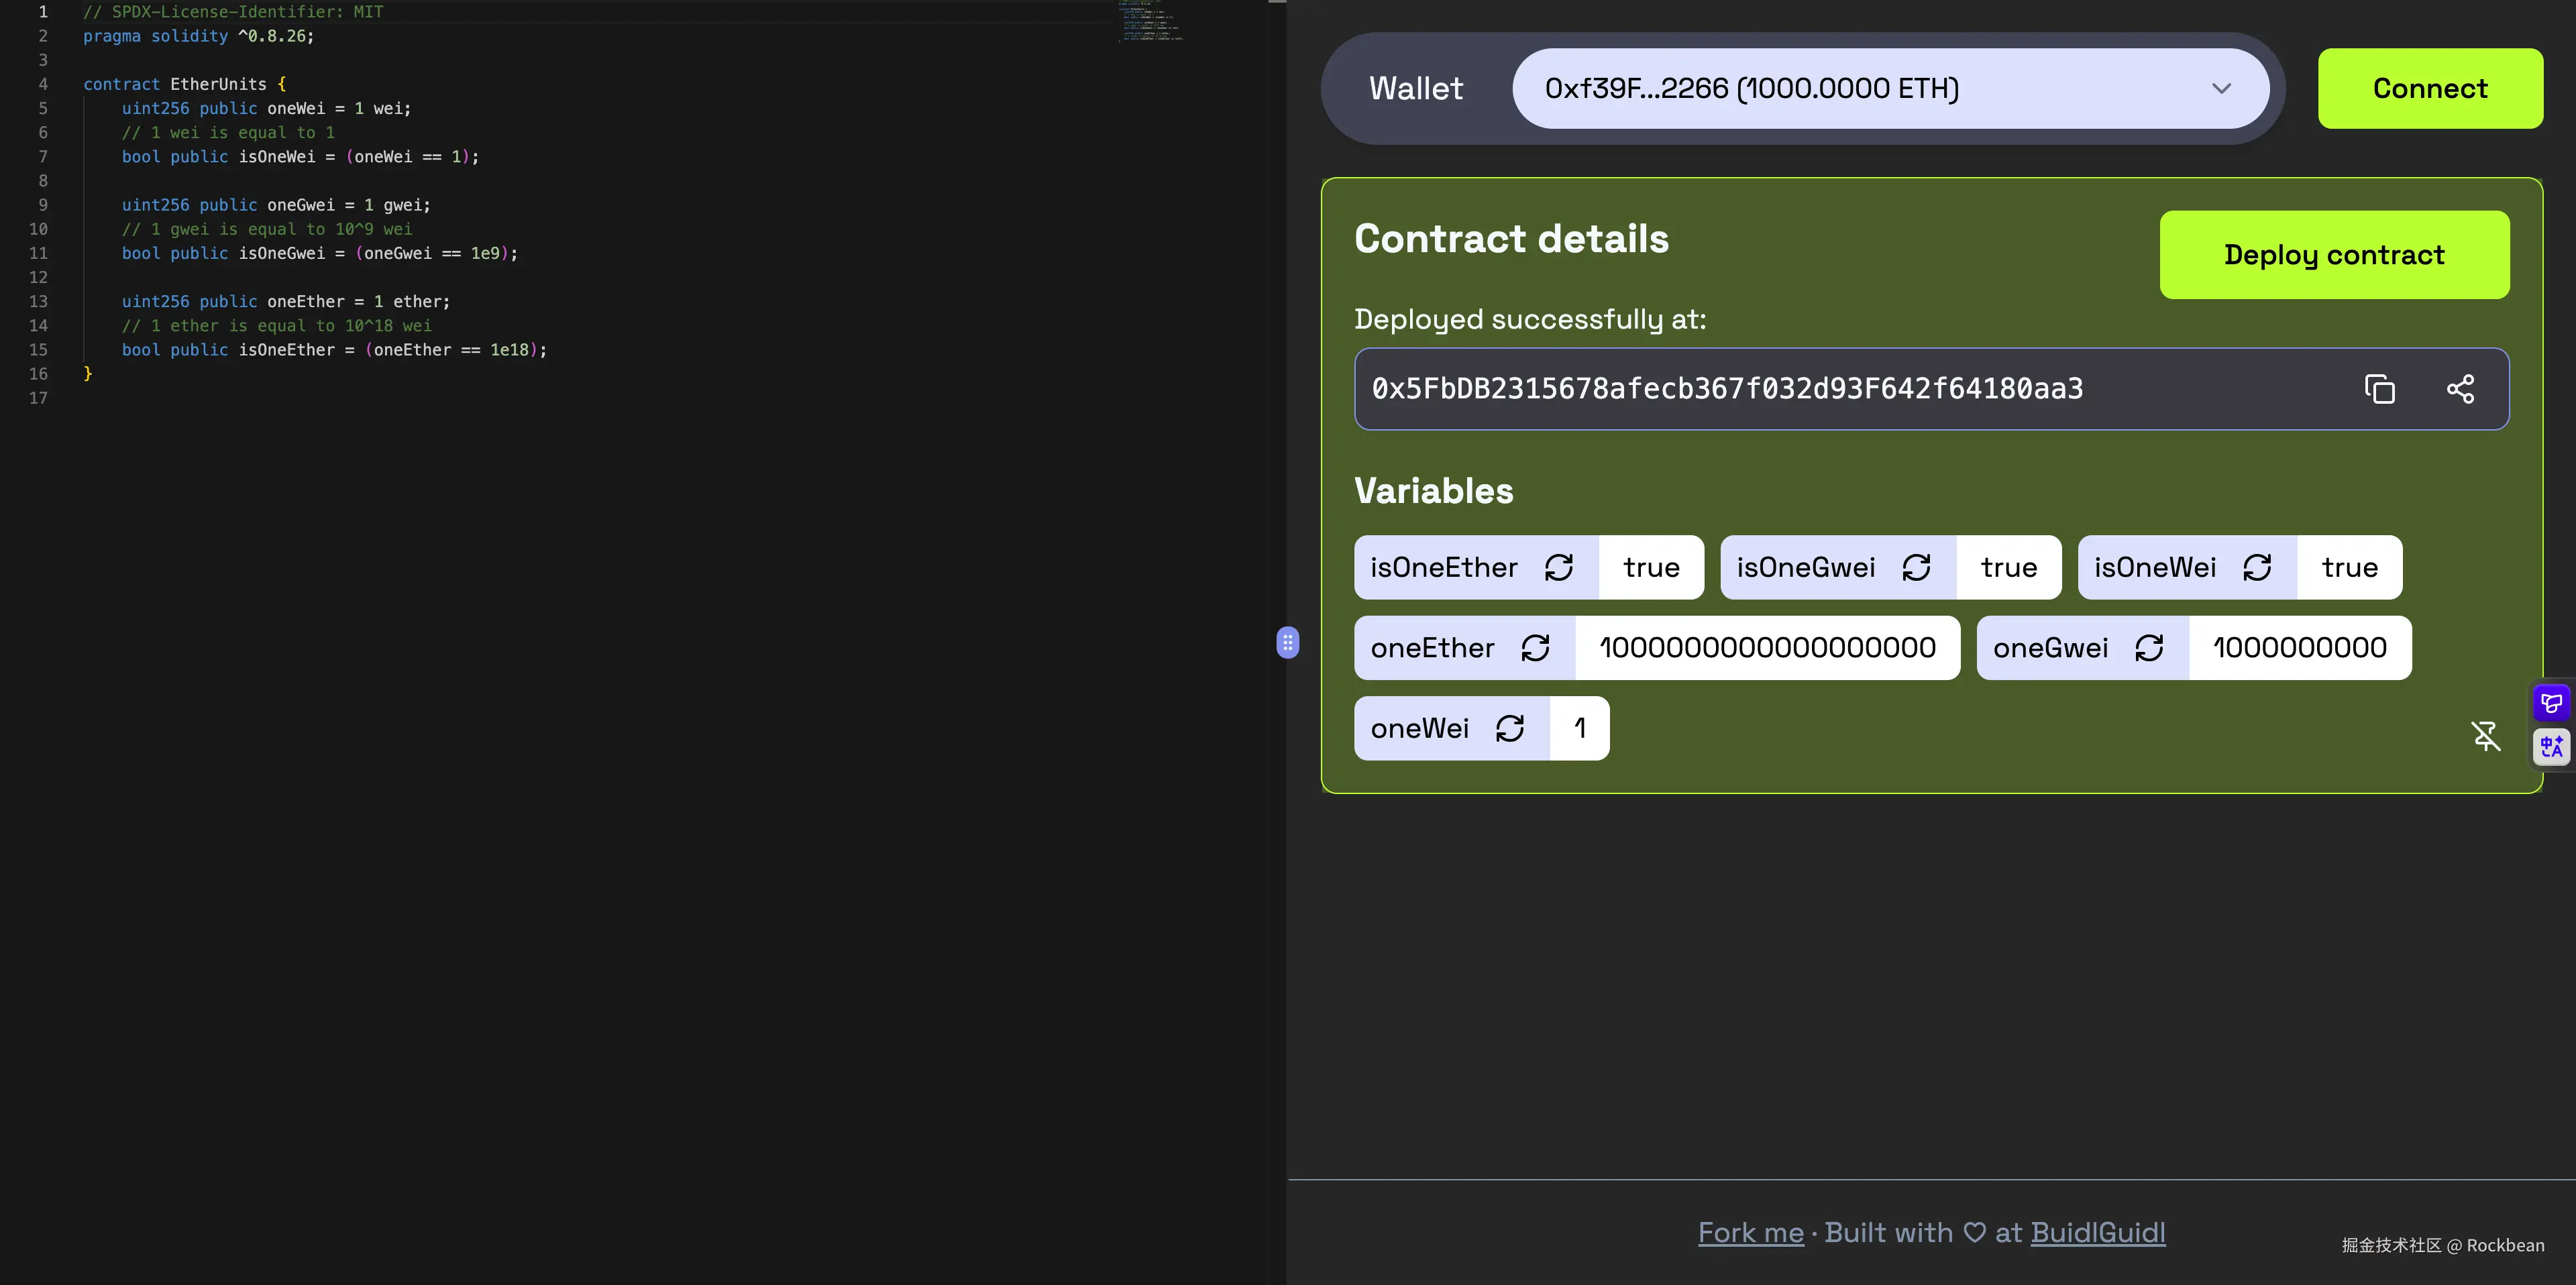This screenshot has width=2576, height=1285.
Task: Open the BuidlGuidl link
Action: 2097,1233
